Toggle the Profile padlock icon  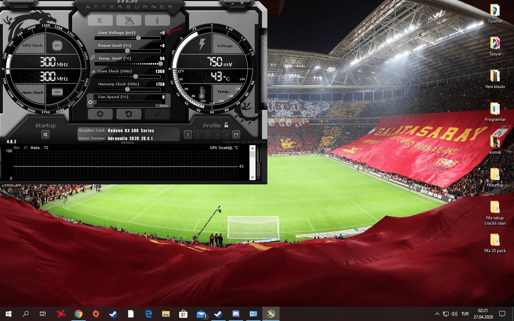click(226, 125)
